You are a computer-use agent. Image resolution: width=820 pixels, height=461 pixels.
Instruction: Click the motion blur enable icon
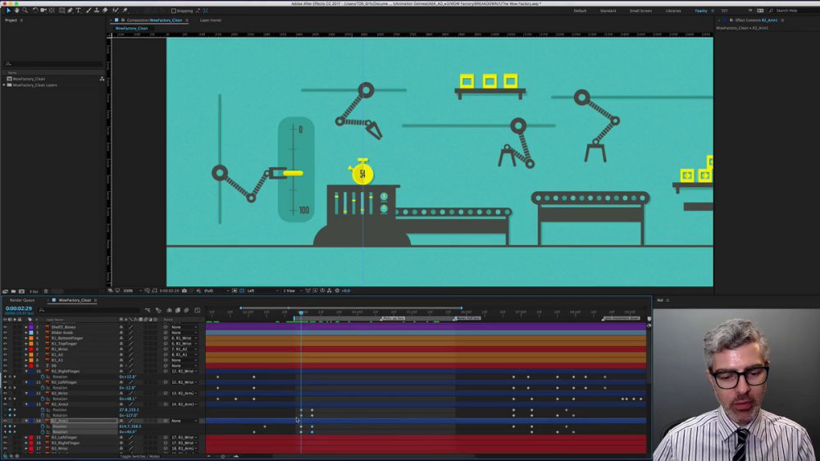click(x=186, y=310)
